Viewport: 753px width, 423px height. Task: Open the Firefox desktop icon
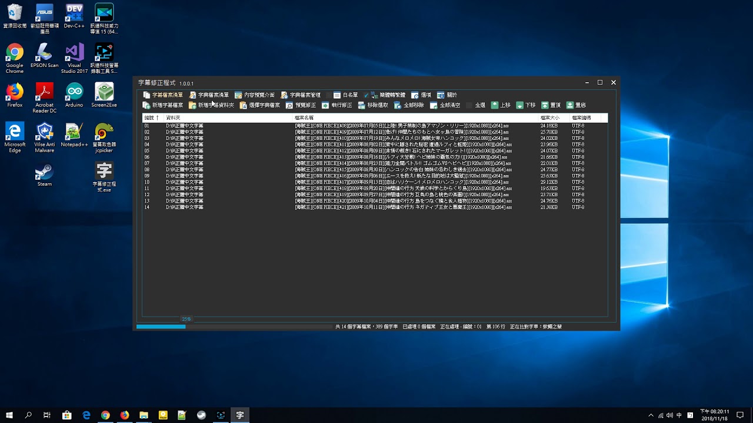[x=15, y=95]
